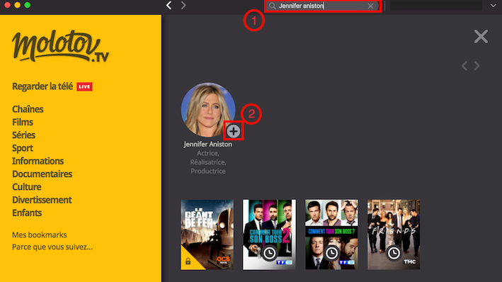Click clock icon on Comment tuer son boss 2

(x=270, y=253)
